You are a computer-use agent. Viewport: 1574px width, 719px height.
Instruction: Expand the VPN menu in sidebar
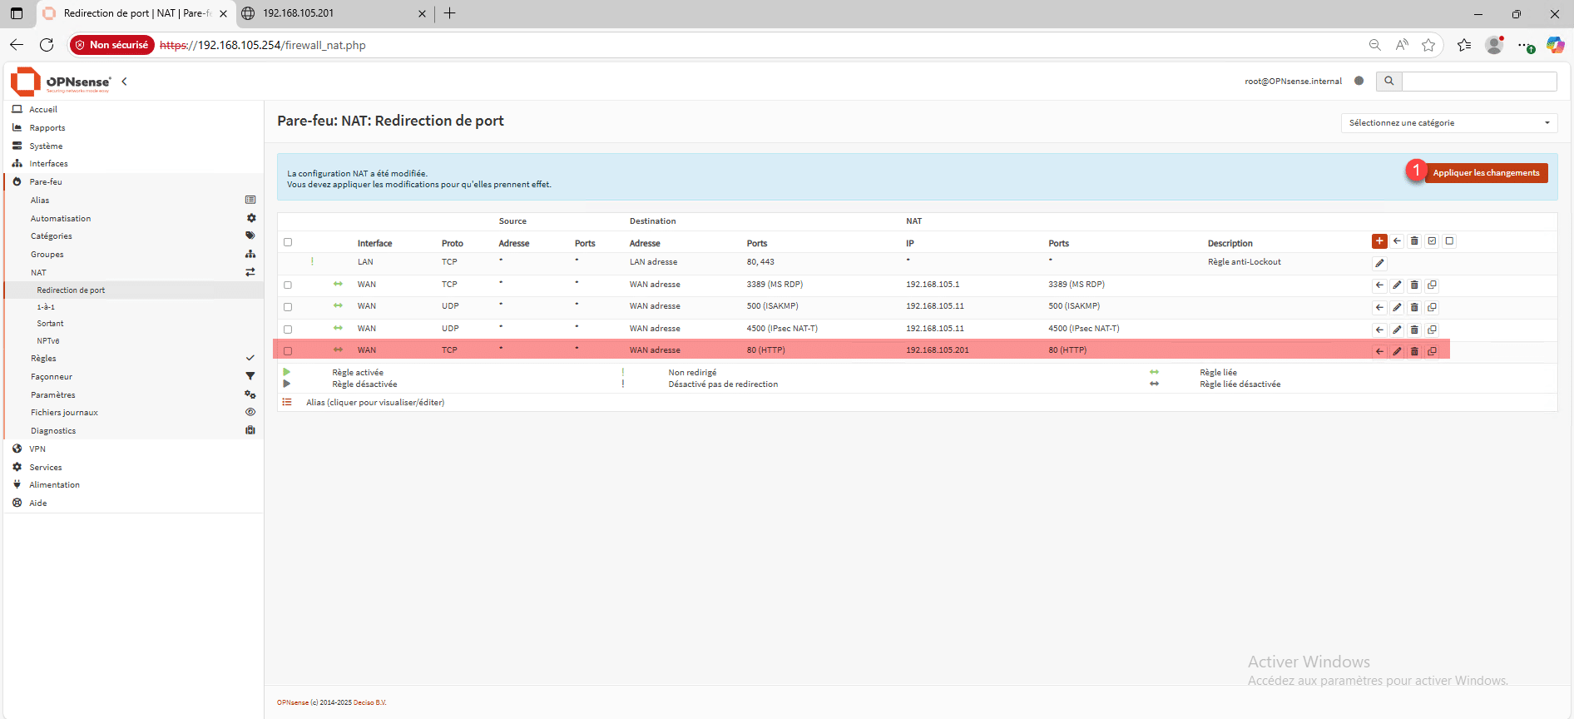37,449
